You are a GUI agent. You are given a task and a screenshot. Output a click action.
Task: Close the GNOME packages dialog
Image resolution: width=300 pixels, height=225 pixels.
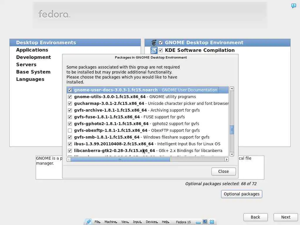224,171
